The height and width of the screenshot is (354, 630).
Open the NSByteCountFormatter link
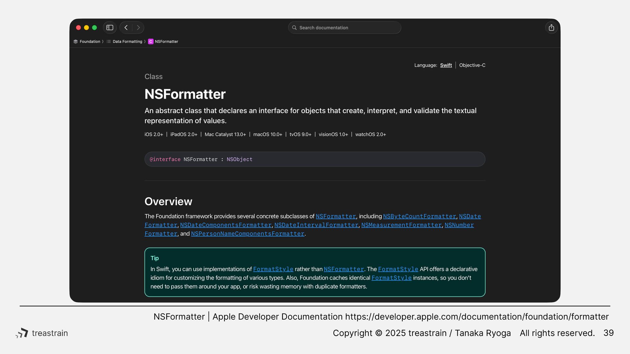419,216
